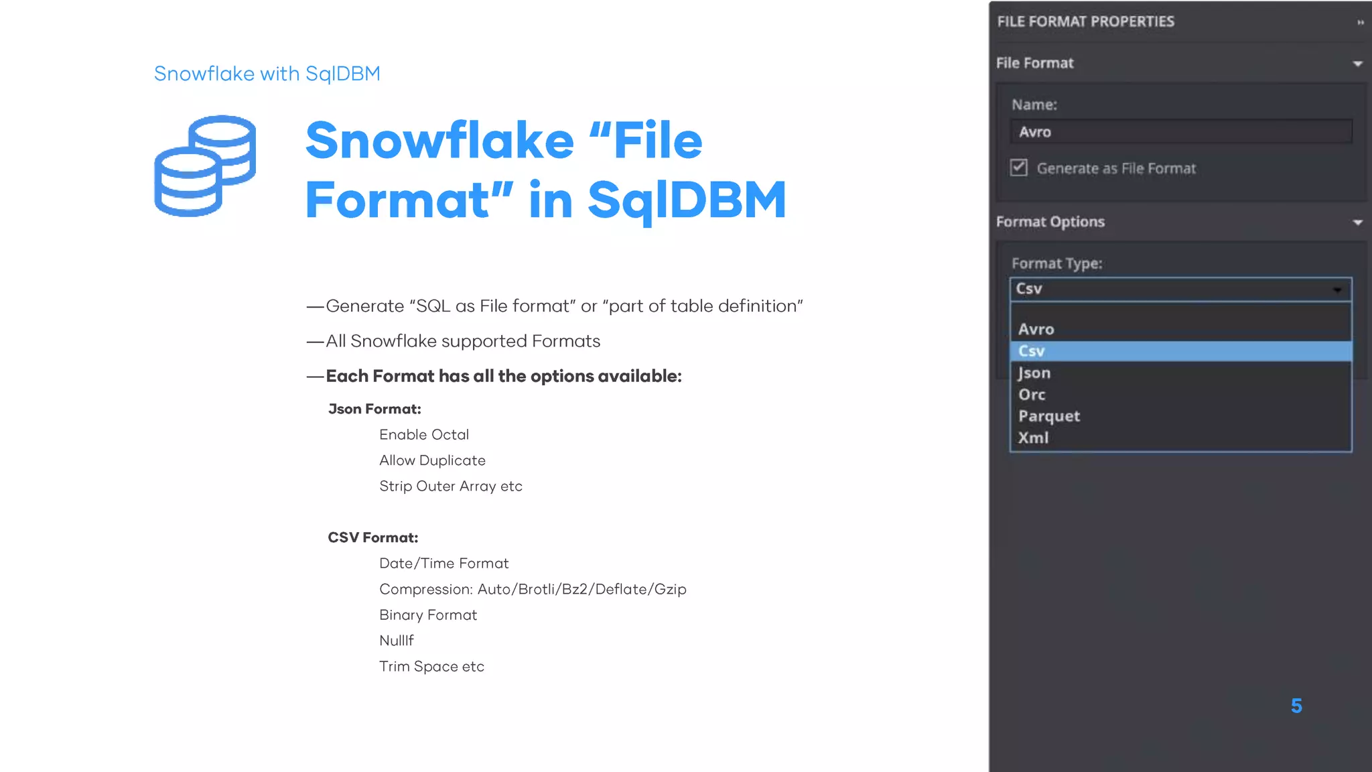Click the slide page number 5
The height and width of the screenshot is (772, 1372).
[x=1296, y=706]
